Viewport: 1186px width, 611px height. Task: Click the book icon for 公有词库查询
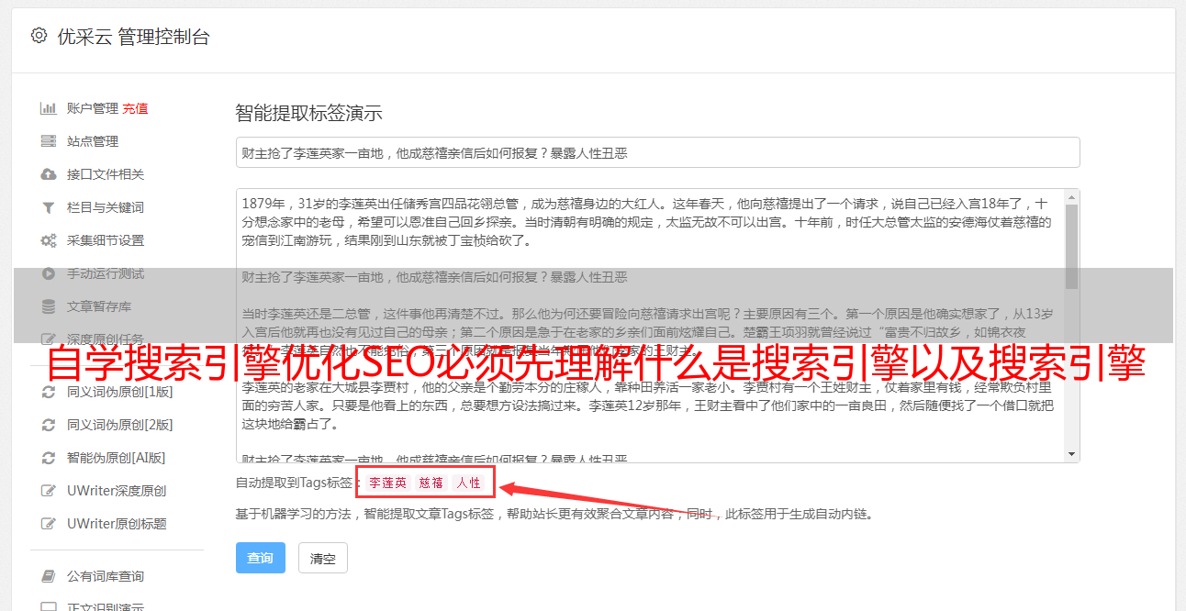click(x=49, y=576)
